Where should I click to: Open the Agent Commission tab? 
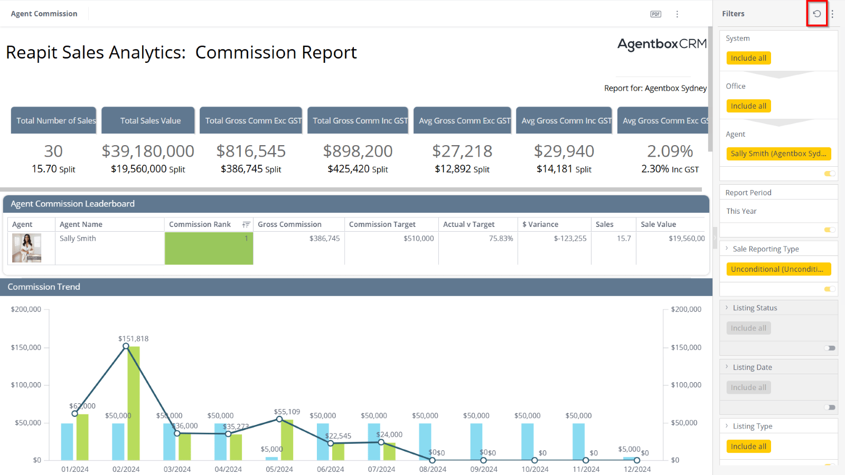click(44, 14)
